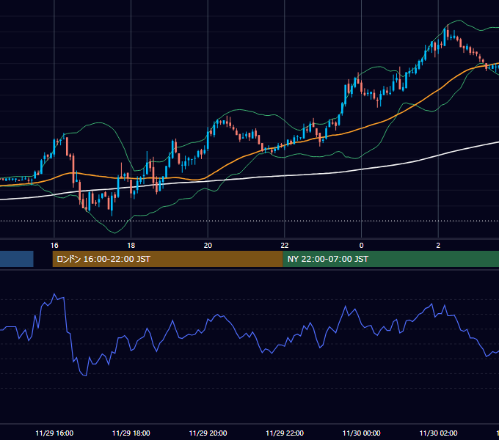Click the 11/29 18:00 date label
The width and height of the screenshot is (499, 440).
tap(131, 433)
